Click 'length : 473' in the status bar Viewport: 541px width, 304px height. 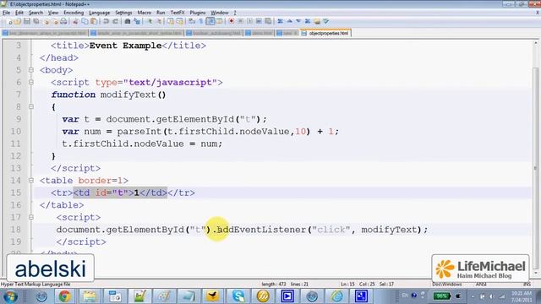274,284
